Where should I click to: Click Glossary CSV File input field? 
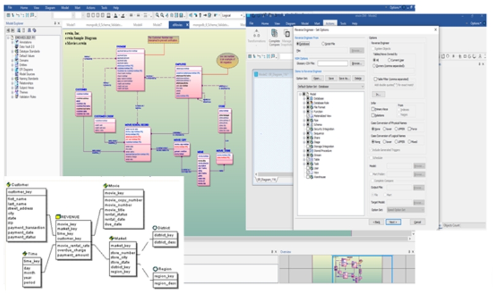coord(332,63)
